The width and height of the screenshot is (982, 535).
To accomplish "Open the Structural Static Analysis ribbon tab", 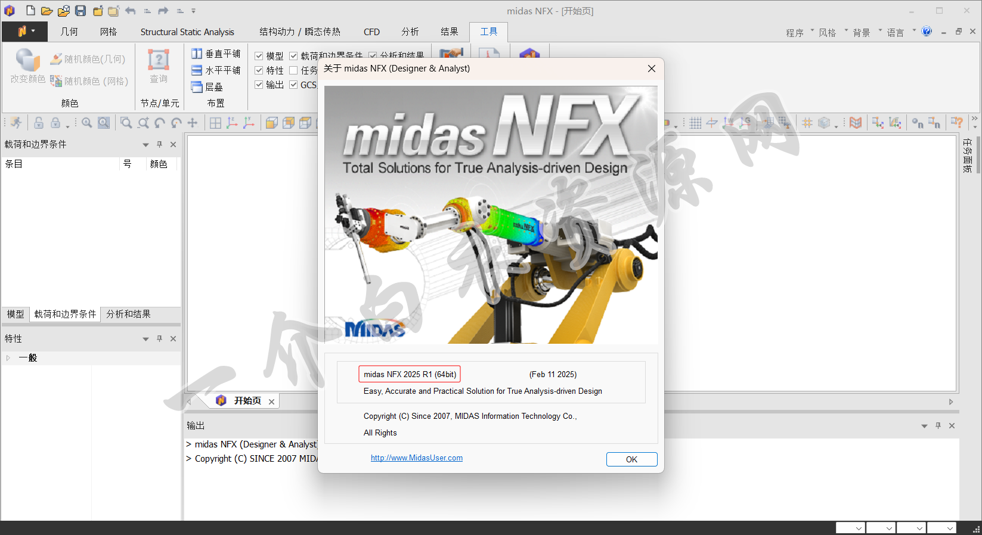I will (x=187, y=32).
